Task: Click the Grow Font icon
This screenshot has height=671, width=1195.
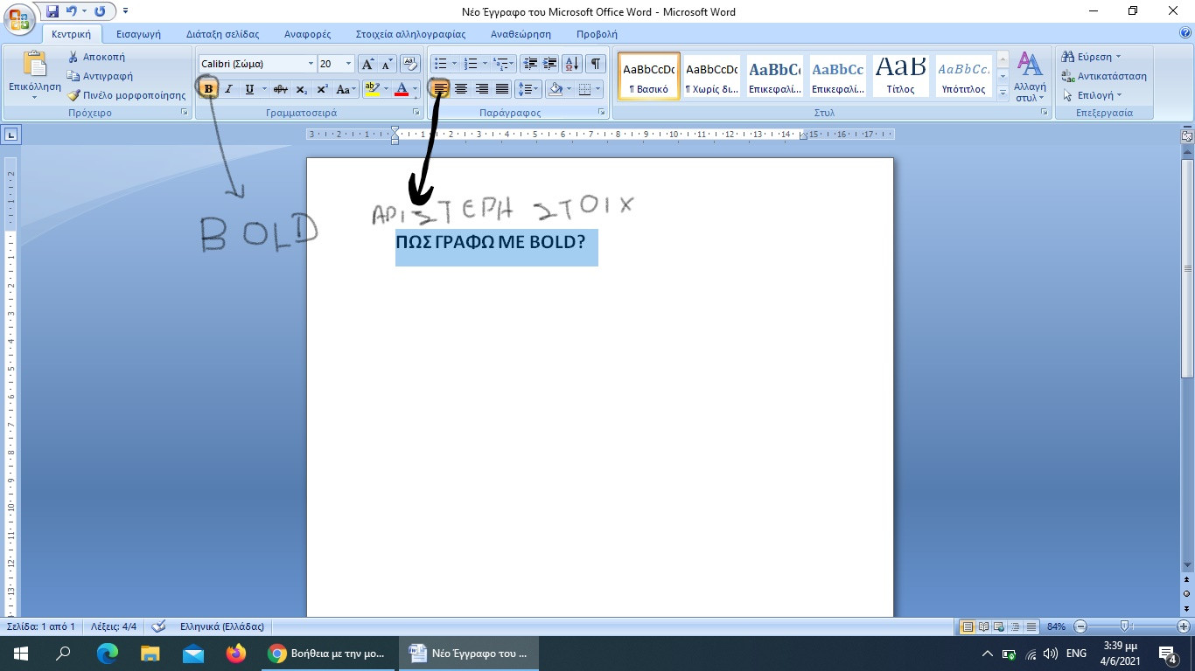Action: click(x=367, y=64)
